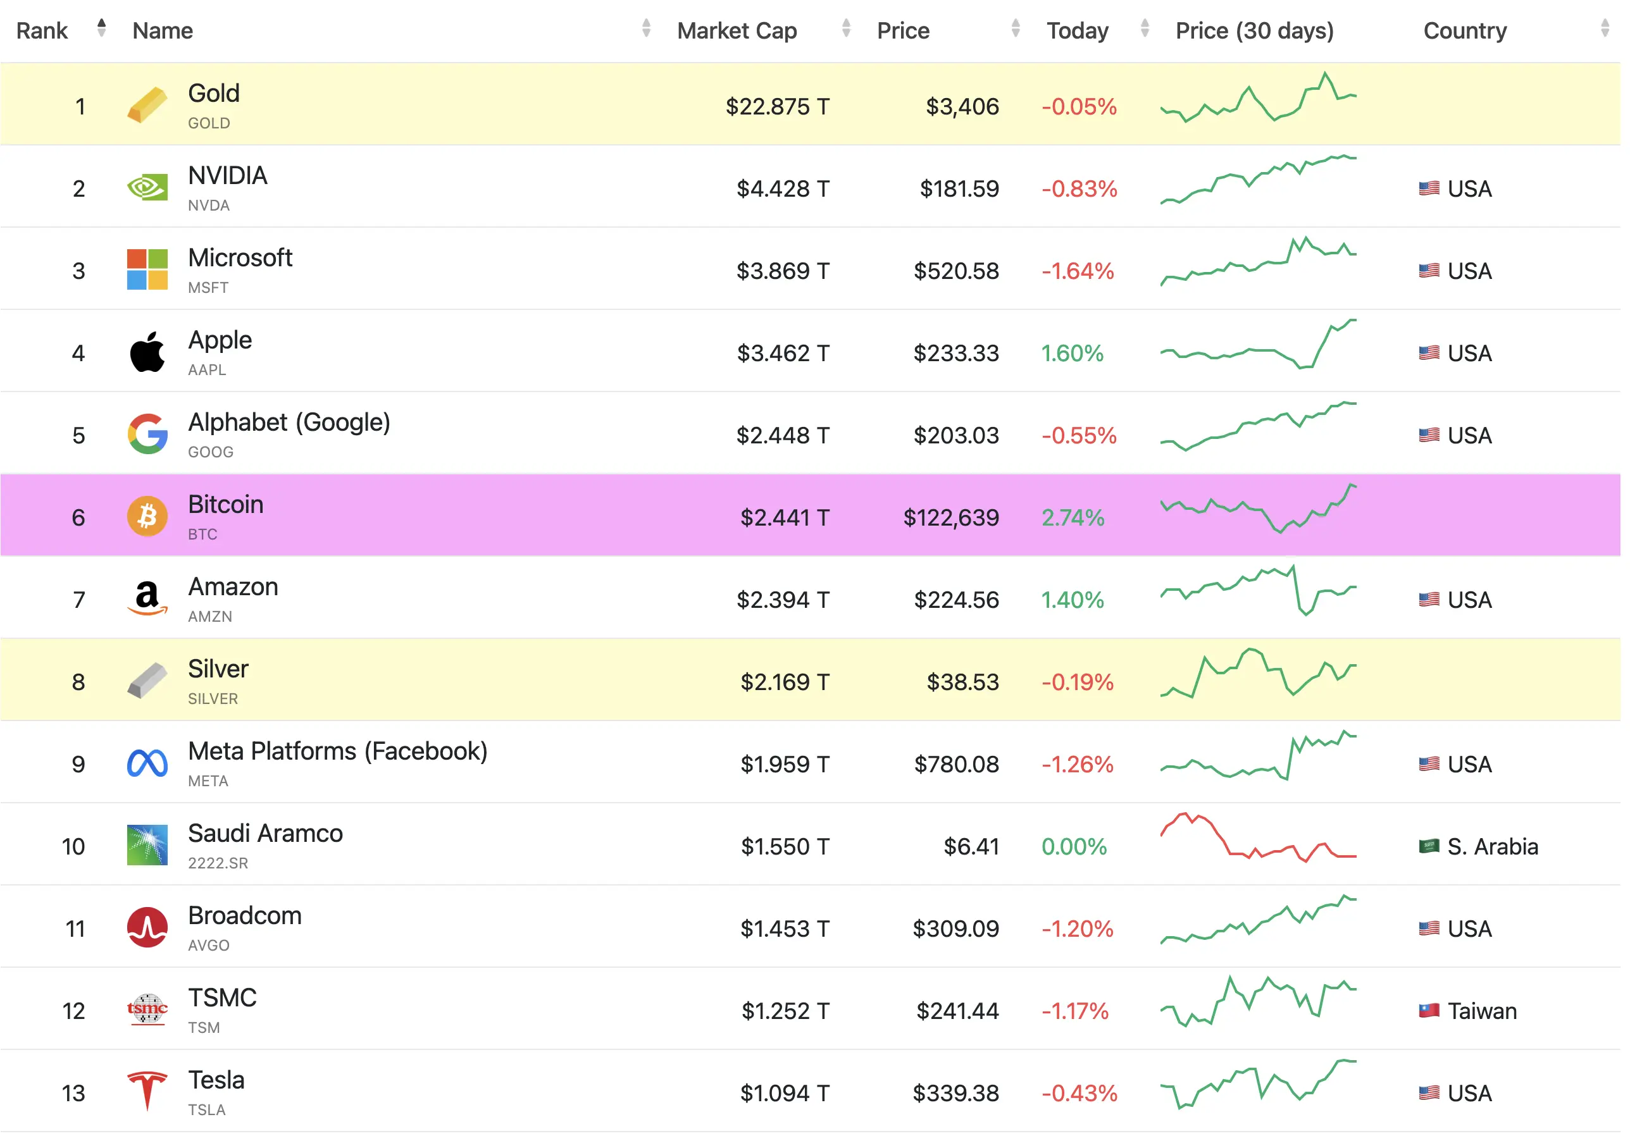Click the Meta Platforms infinity logo
Image resolution: width=1630 pixels, height=1136 pixels.
coord(147,762)
